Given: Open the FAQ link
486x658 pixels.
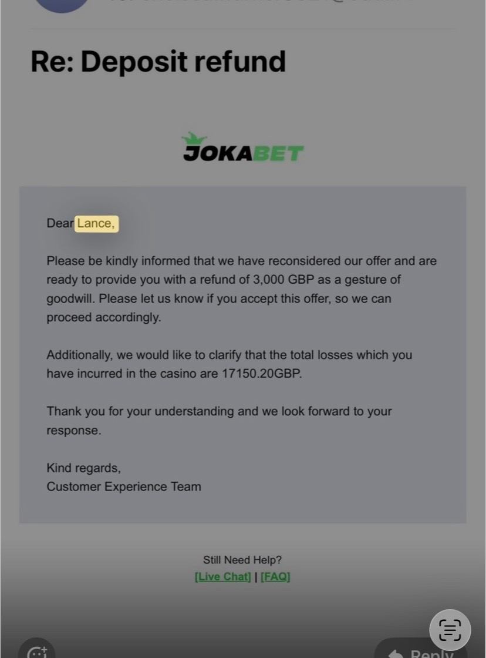Looking at the screenshot, I should 275,576.
